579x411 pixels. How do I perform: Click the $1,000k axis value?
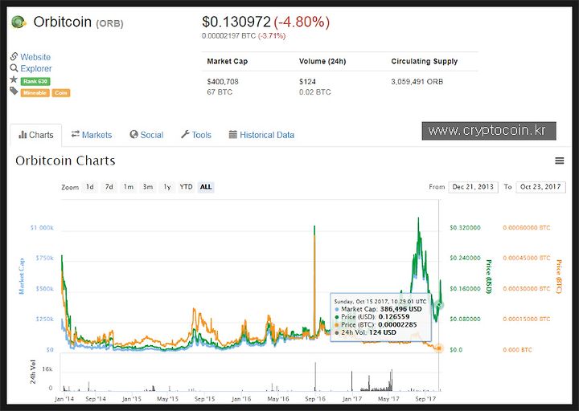click(x=42, y=228)
